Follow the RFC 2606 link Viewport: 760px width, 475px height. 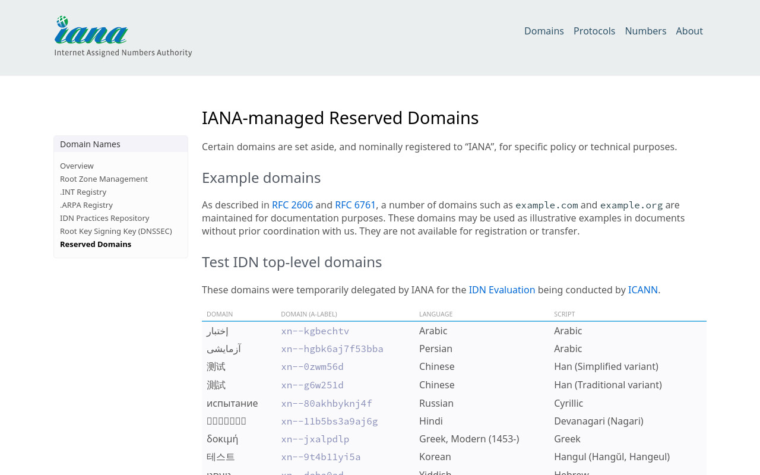[292, 205]
